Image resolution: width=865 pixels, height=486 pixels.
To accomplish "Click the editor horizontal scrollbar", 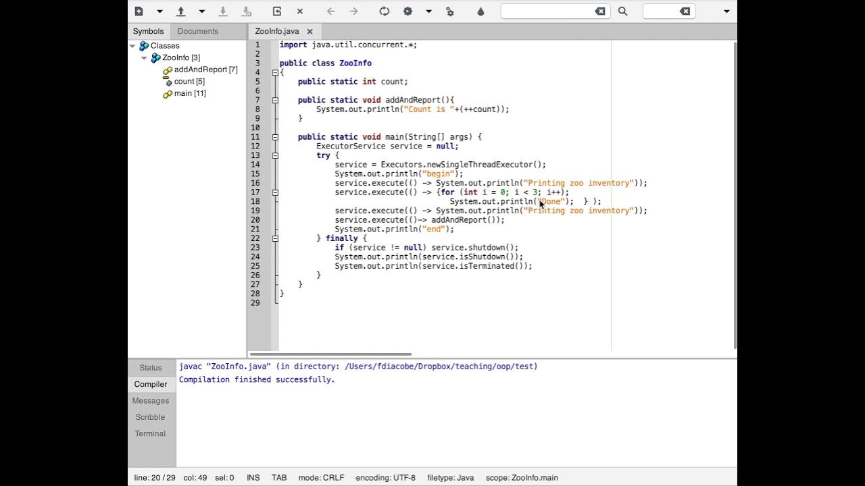I will click(330, 354).
